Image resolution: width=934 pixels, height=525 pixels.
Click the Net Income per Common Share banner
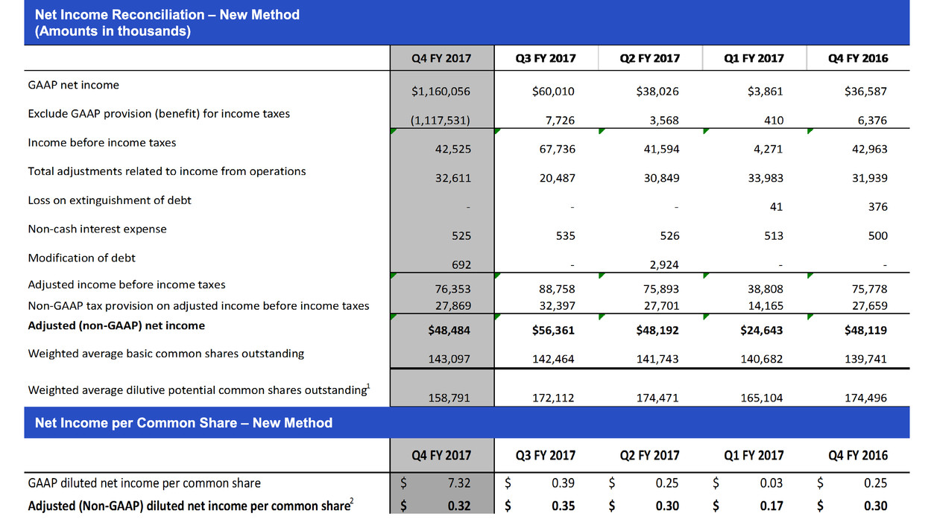pyautogui.click(x=183, y=423)
